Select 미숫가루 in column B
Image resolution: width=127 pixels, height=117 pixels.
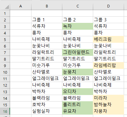[x=47, y=66]
